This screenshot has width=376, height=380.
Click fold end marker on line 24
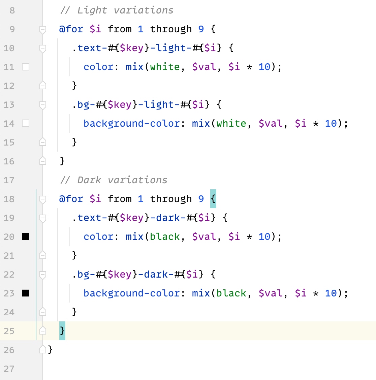point(43,312)
